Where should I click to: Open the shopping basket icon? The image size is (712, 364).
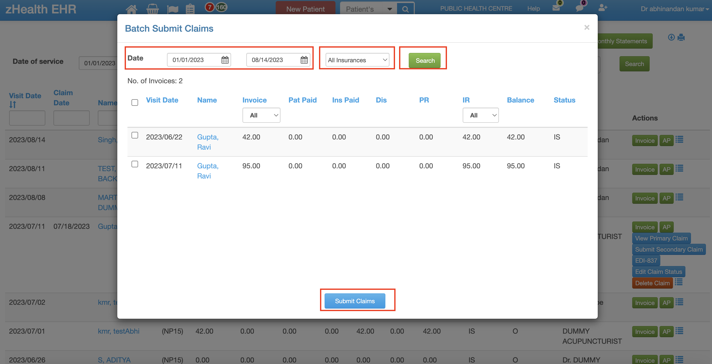(x=152, y=9)
